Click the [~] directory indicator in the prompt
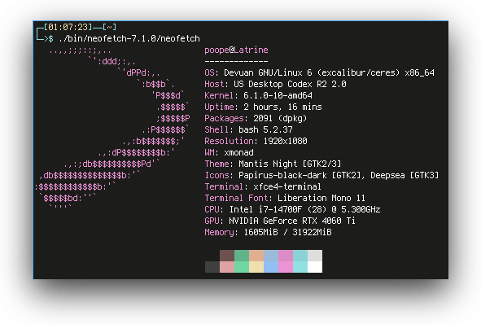Screen dimensions: 481x324 click(109, 27)
